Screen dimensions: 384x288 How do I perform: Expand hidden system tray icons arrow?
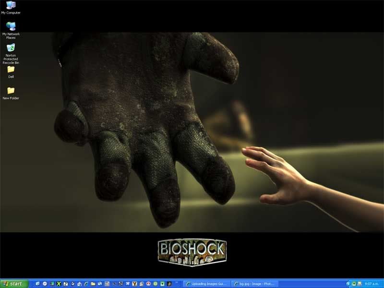(348, 284)
